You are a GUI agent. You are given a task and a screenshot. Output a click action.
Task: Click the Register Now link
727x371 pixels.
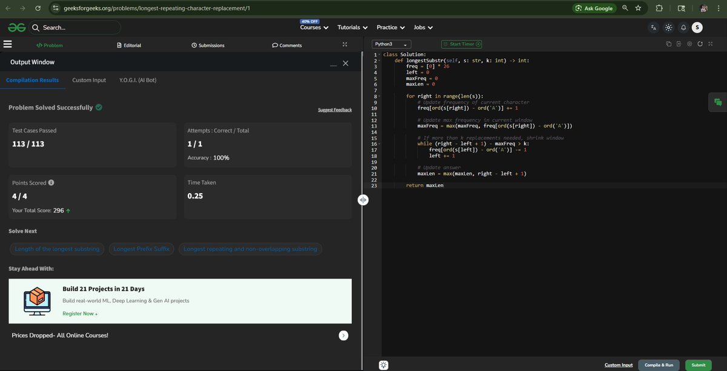point(80,314)
